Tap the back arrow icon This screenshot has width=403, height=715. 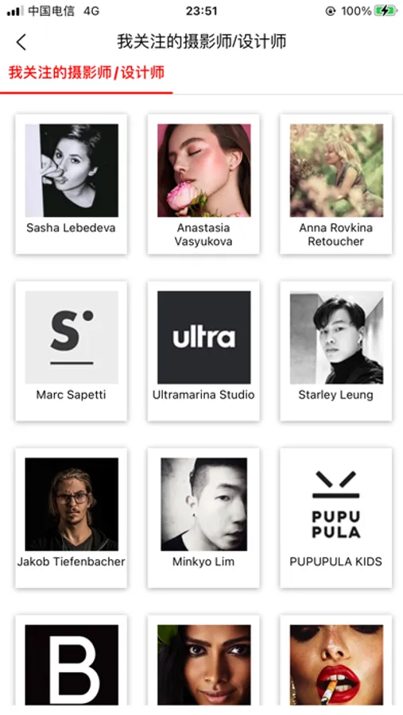coord(21,42)
